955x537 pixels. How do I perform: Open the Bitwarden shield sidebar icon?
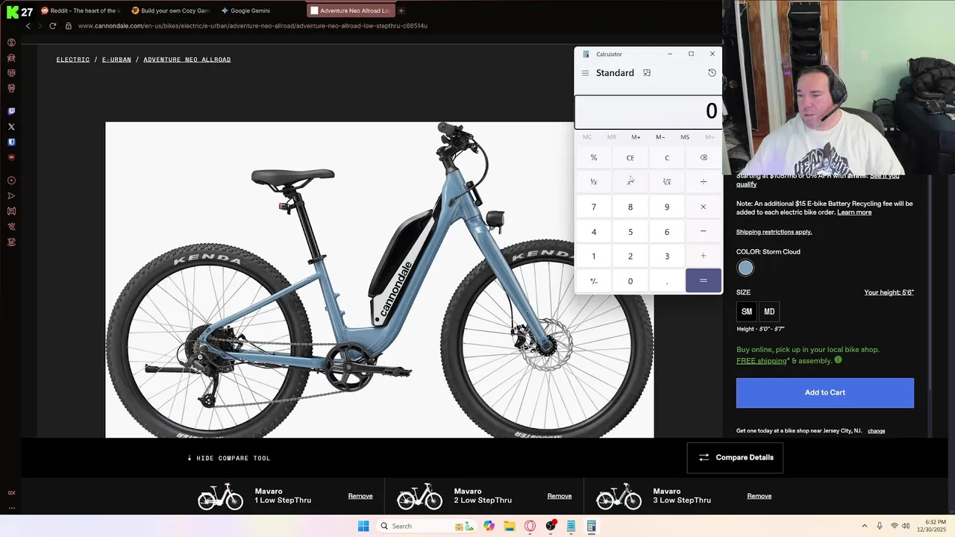(x=11, y=142)
